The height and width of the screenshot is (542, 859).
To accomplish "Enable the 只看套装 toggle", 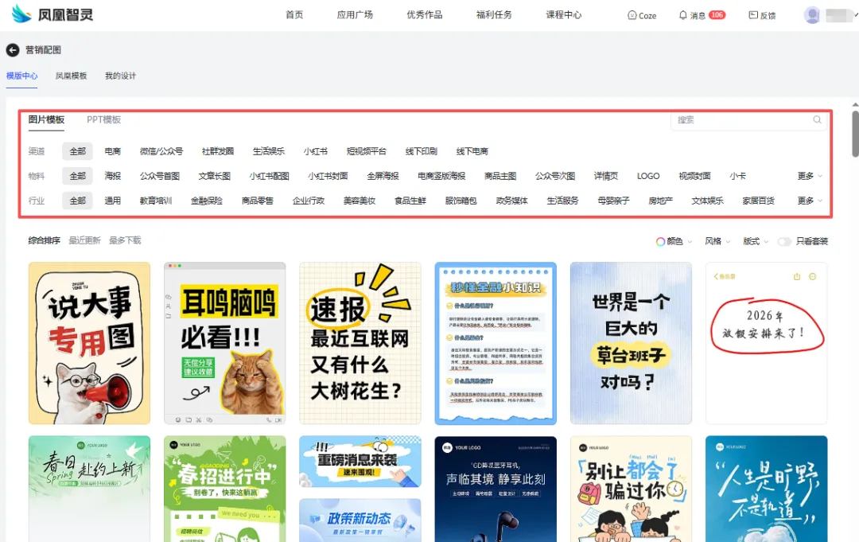I will (784, 240).
